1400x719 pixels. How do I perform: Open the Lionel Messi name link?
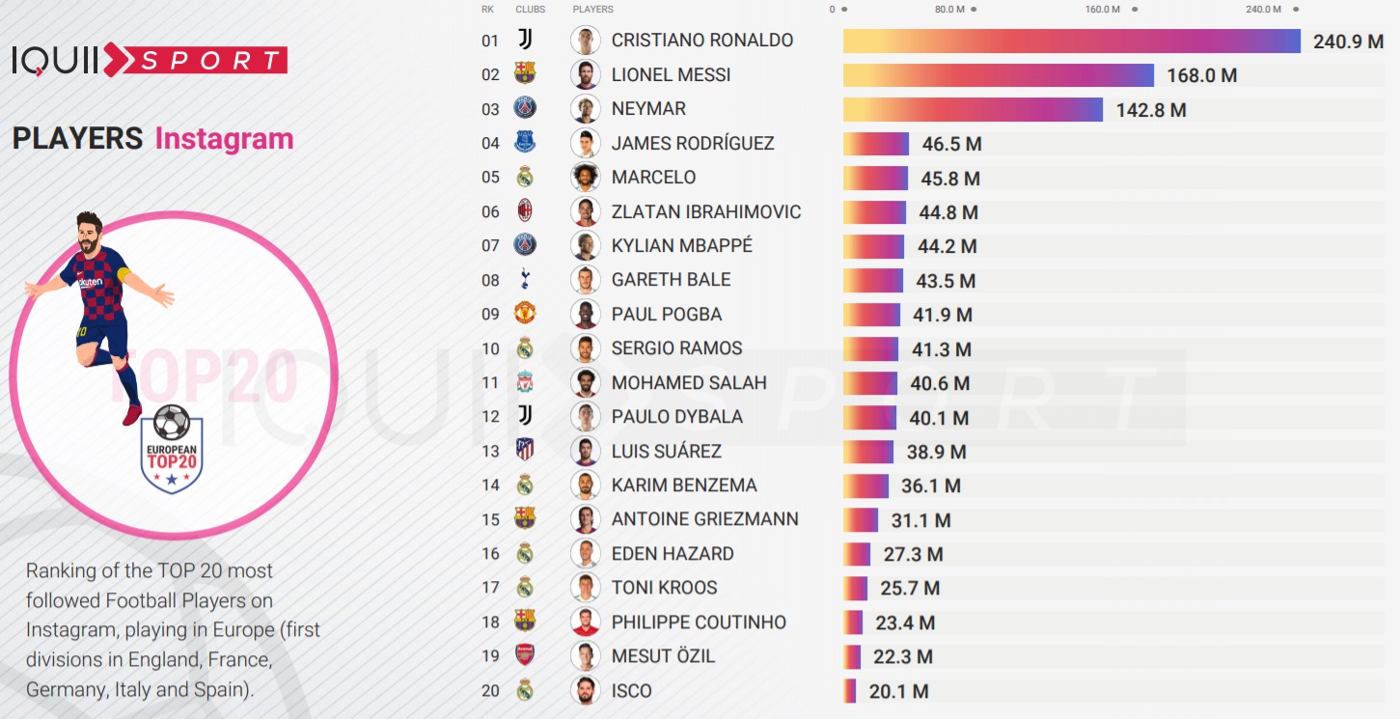point(671,75)
